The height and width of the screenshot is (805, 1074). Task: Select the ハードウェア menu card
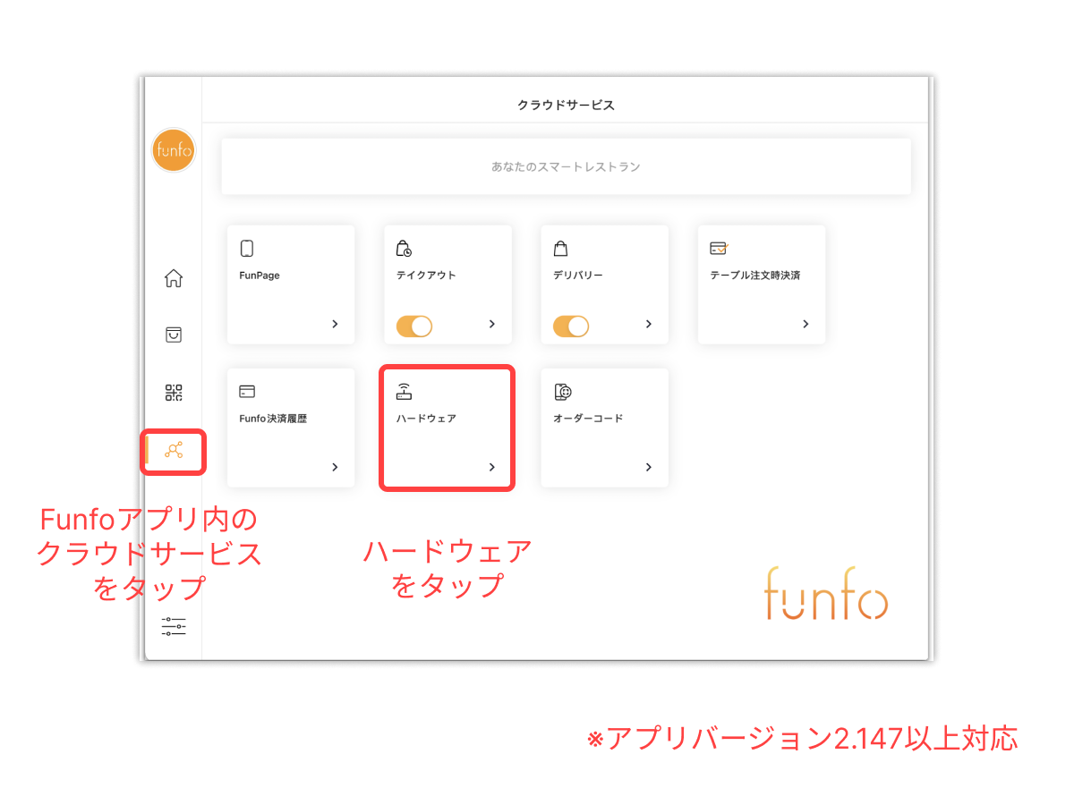tap(447, 427)
